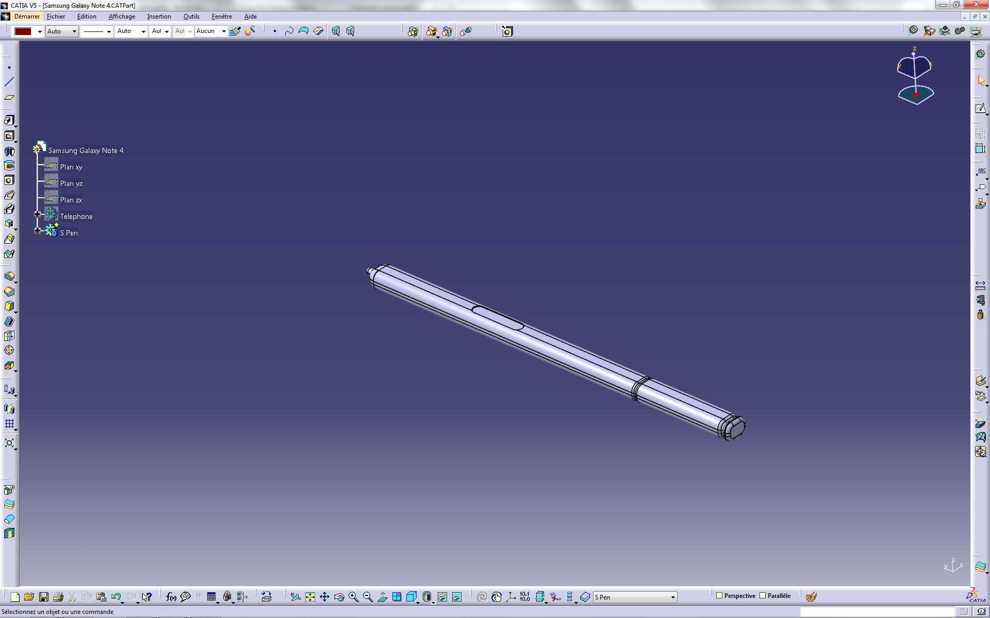Click the Design Table grid icon
This screenshot has height=618, width=990.
click(211, 597)
